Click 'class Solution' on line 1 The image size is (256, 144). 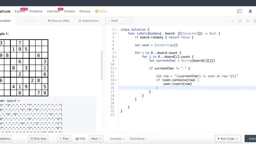(135, 30)
